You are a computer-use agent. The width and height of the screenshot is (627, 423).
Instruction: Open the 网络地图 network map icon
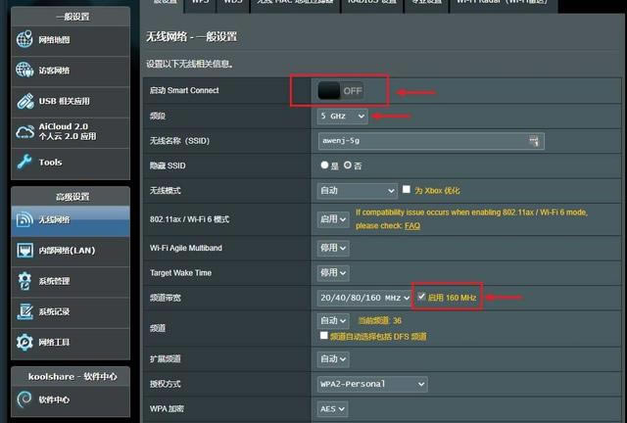pos(25,40)
